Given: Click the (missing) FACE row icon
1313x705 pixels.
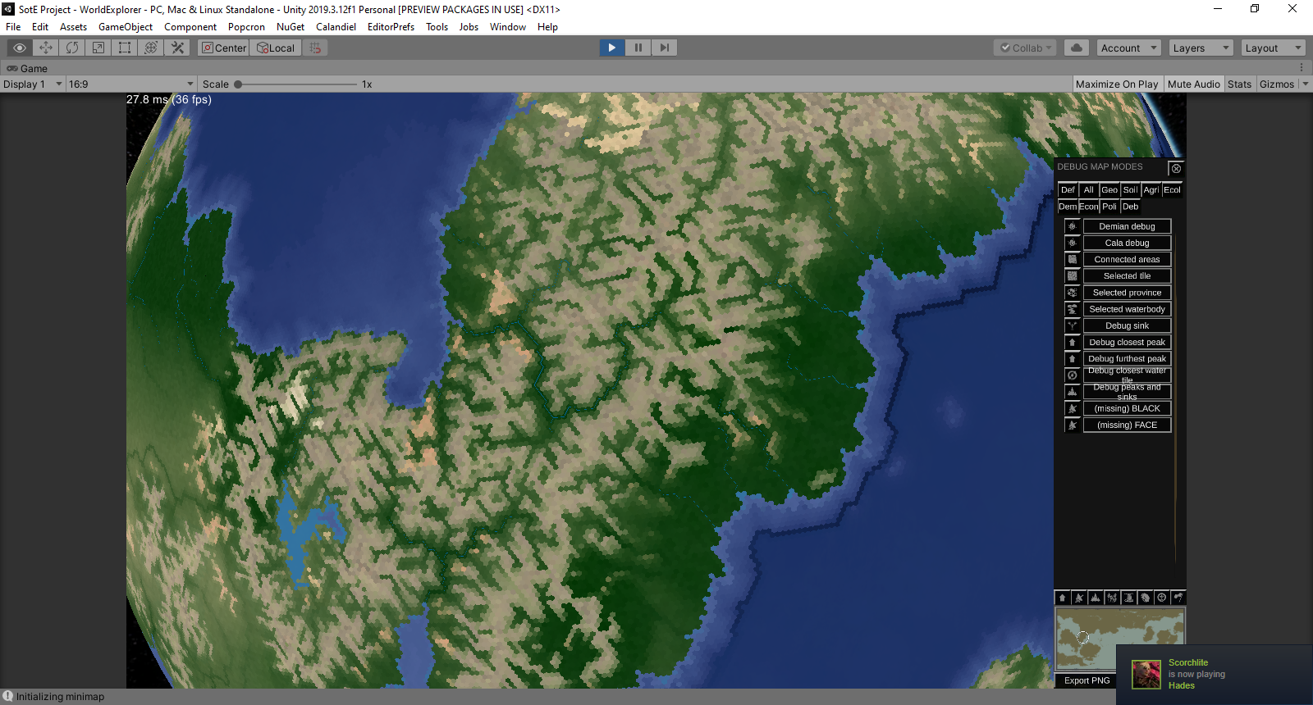Looking at the screenshot, I should pos(1072,425).
